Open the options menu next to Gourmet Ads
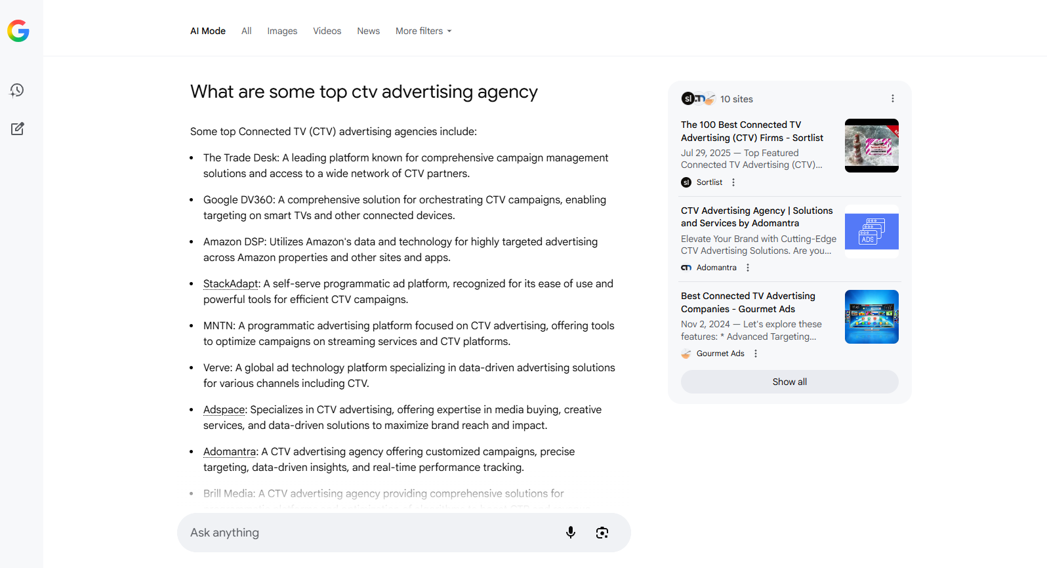This screenshot has height=568, width=1047. tap(756, 354)
